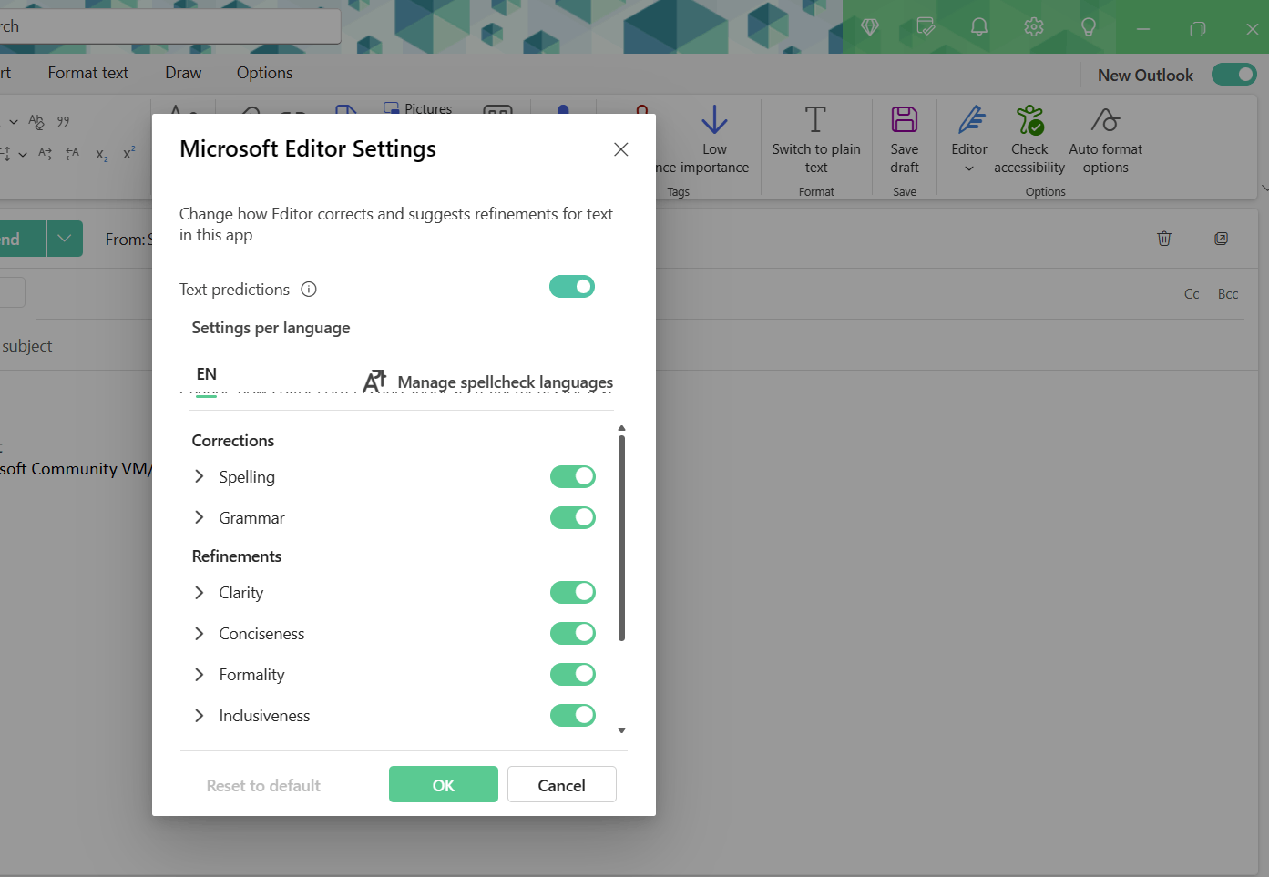Click the search box at top
This screenshot has height=877, width=1269.
coord(169,26)
